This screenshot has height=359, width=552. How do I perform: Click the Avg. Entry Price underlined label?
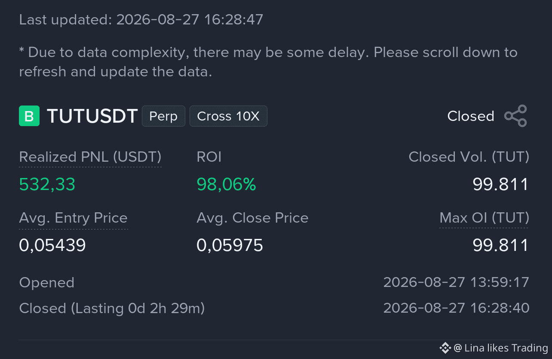coord(74,218)
